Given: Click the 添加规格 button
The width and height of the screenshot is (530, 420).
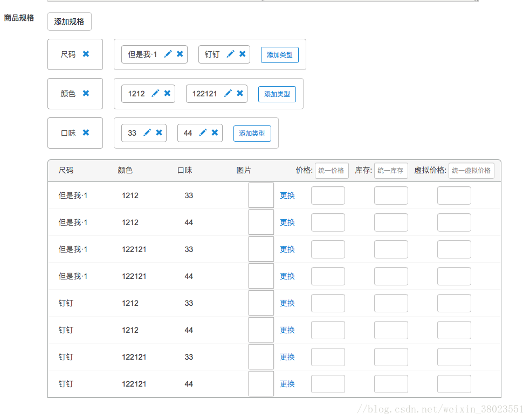Looking at the screenshot, I should coord(70,22).
